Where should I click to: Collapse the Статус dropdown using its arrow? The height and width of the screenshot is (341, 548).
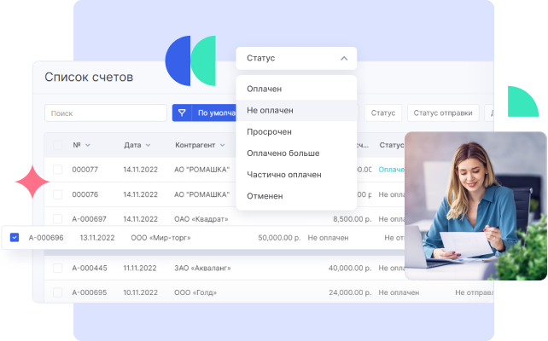pos(343,59)
